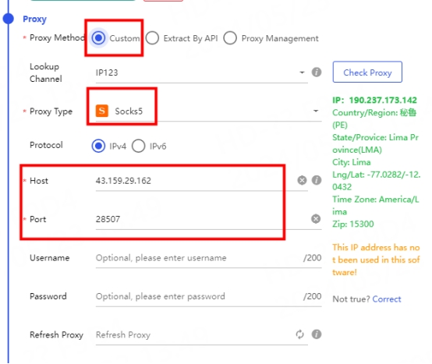Image resolution: width=432 pixels, height=364 pixels.
Task: Select Extract By API radio option
Action: [152, 38]
